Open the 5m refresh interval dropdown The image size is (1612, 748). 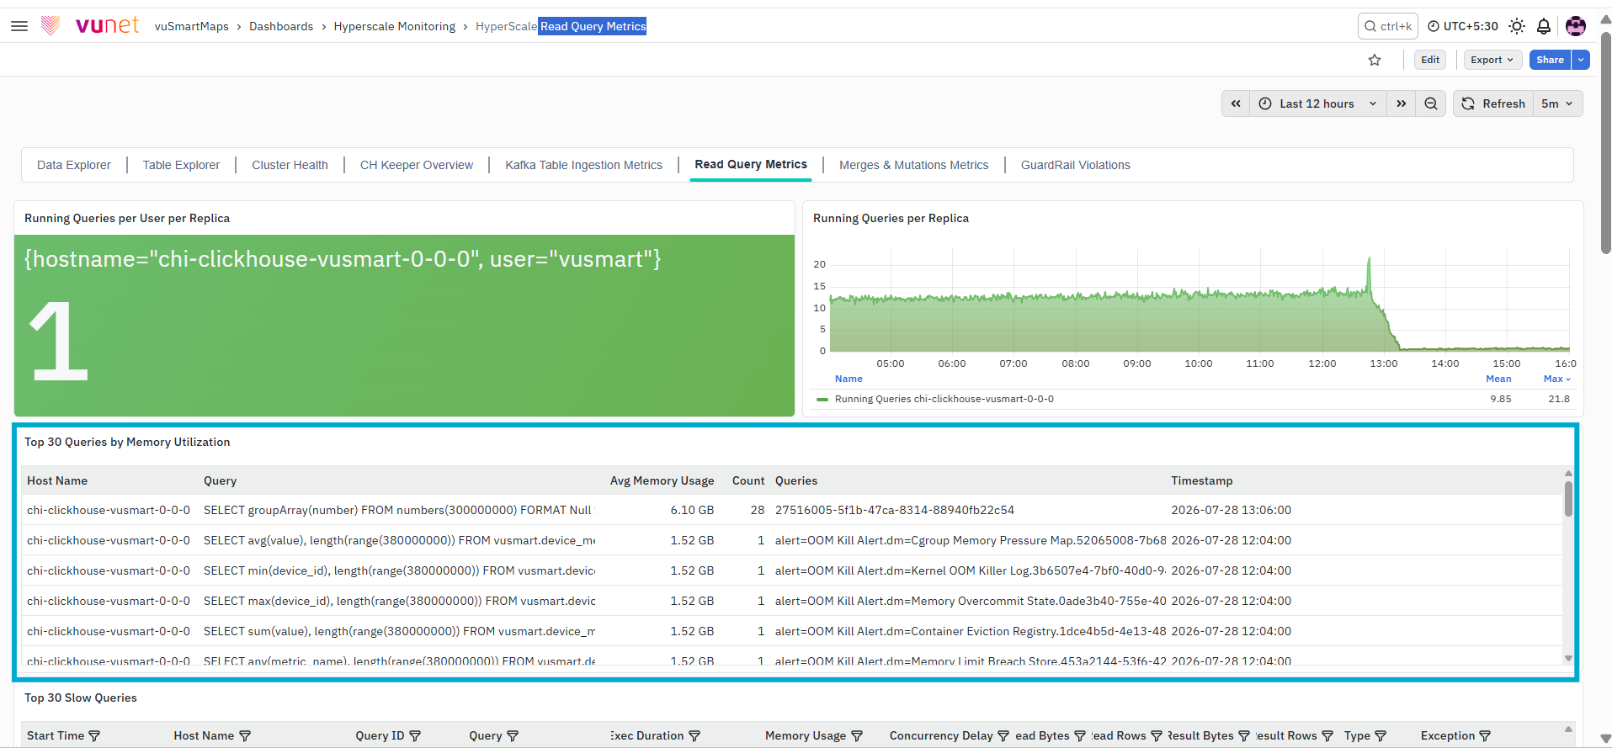tap(1557, 103)
